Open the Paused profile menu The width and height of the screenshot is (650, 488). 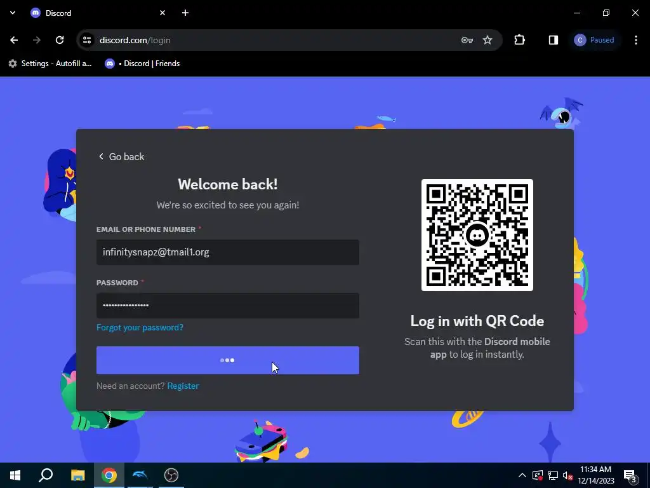tap(594, 40)
